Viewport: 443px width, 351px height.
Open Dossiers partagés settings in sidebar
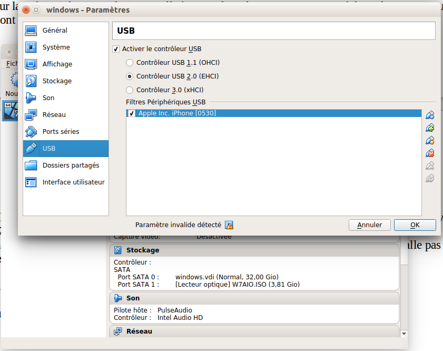click(71, 165)
